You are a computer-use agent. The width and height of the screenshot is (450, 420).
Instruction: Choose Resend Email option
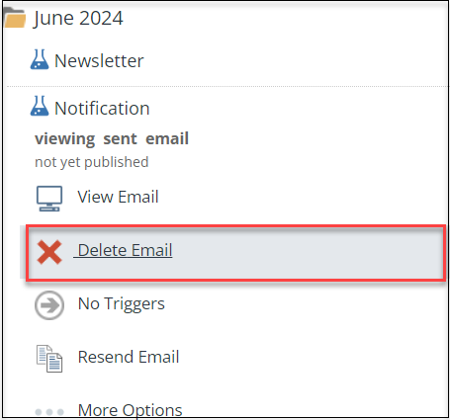point(129,357)
